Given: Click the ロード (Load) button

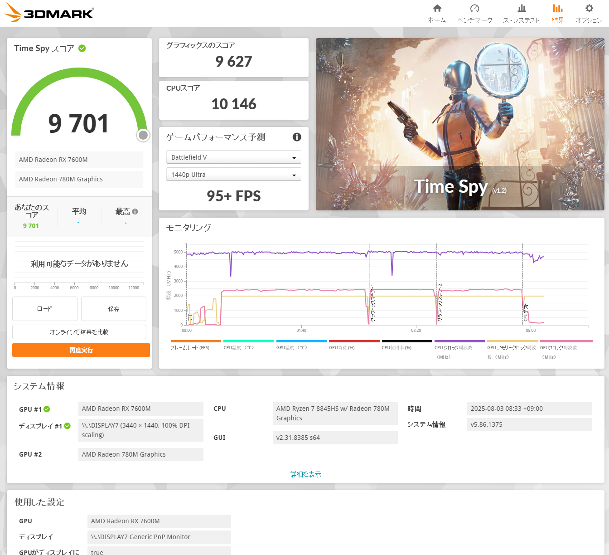Looking at the screenshot, I should point(44,309).
